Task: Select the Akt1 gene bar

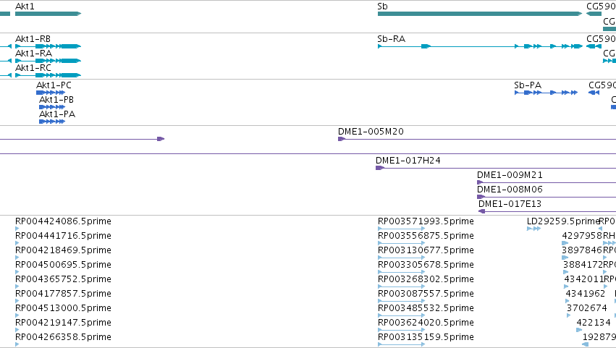Action: (48, 14)
